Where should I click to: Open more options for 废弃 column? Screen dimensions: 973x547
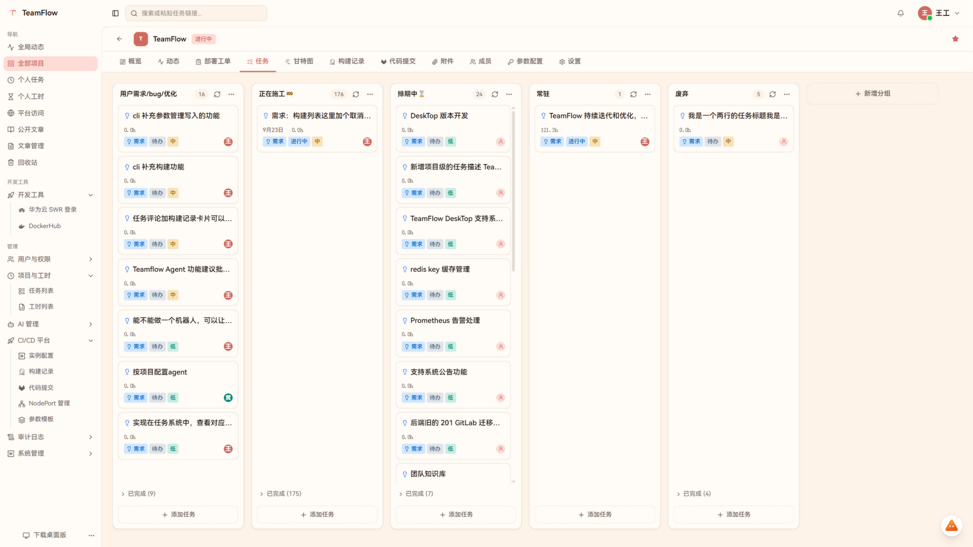click(x=787, y=94)
